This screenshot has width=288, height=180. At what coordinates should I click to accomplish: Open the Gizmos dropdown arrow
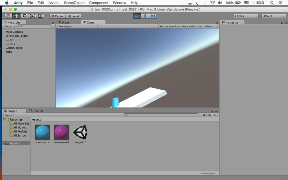click(x=216, y=26)
